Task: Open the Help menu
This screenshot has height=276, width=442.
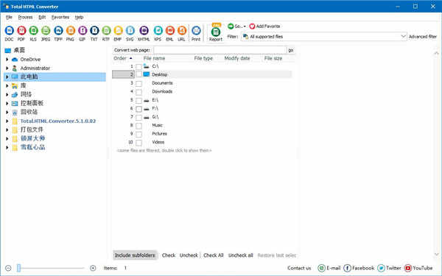Action: click(80, 17)
